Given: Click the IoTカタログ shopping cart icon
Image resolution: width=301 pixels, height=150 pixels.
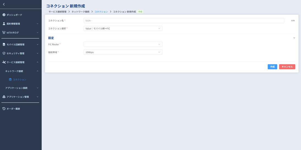Looking at the screenshot, I should point(4,32).
